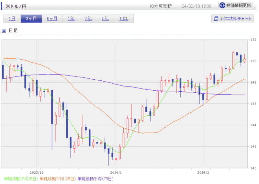Click the 24/02/18 12:06 timestamp

click(197, 6)
